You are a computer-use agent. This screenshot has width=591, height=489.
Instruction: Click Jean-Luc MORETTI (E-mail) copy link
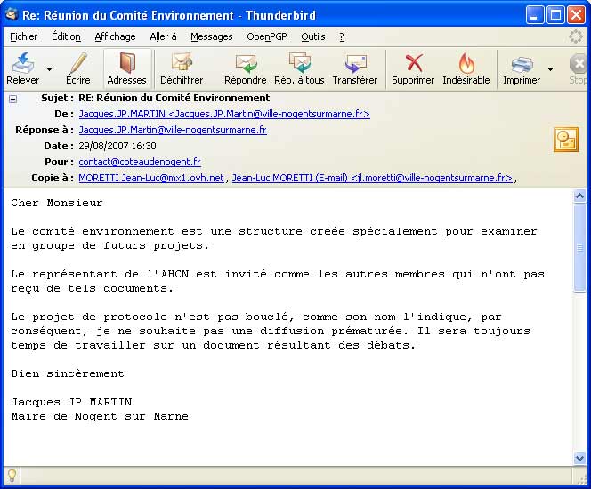tap(372, 178)
